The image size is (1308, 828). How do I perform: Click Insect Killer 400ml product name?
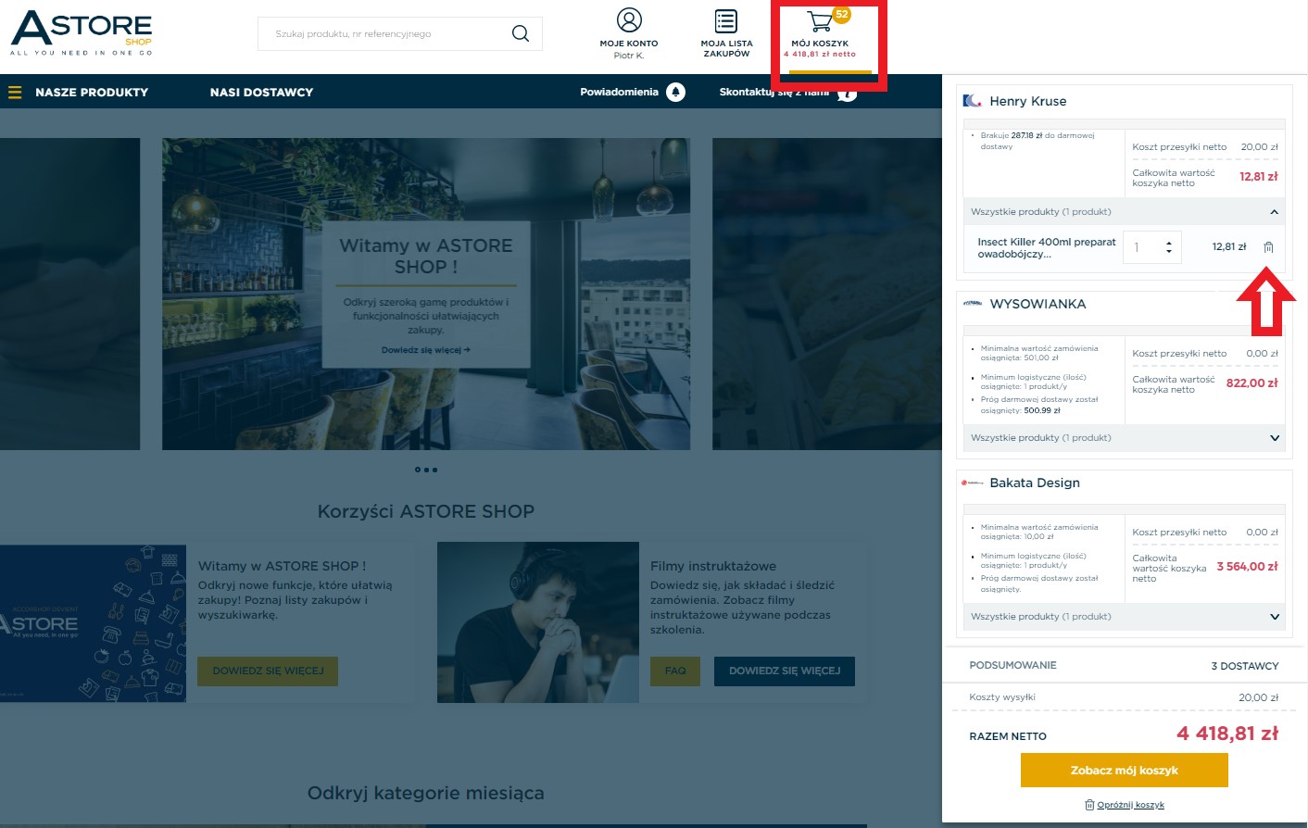click(1047, 248)
